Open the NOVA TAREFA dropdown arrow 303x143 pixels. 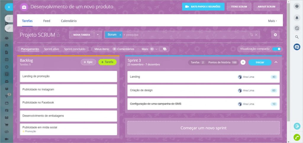click(98, 35)
